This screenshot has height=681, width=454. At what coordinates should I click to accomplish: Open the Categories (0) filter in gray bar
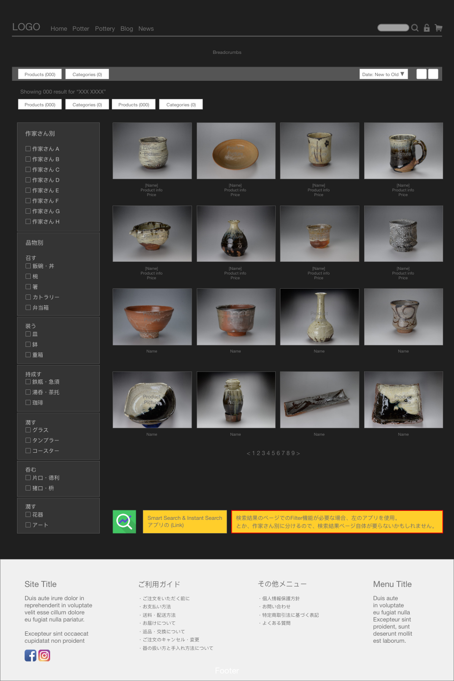pyautogui.click(x=87, y=74)
